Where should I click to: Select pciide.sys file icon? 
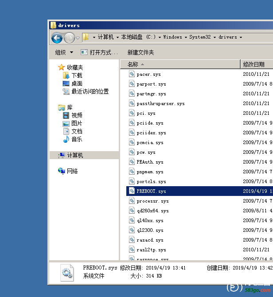tap(132, 122)
